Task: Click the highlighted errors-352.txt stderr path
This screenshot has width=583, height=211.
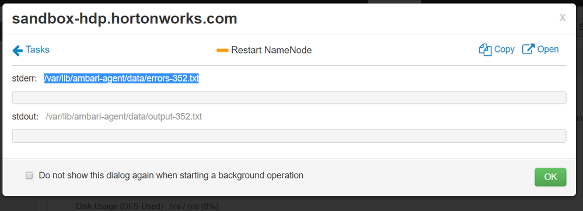Action: 121,78
